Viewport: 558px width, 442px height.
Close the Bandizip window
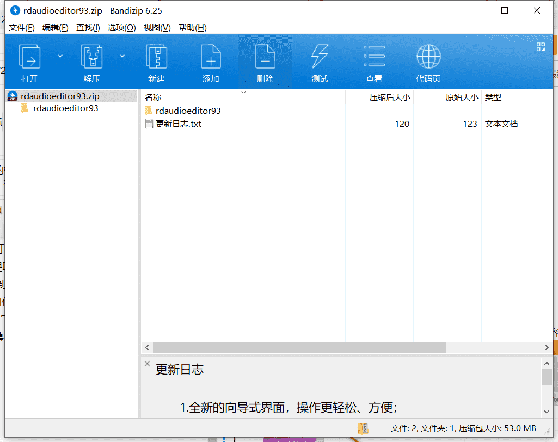click(x=537, y=10)
